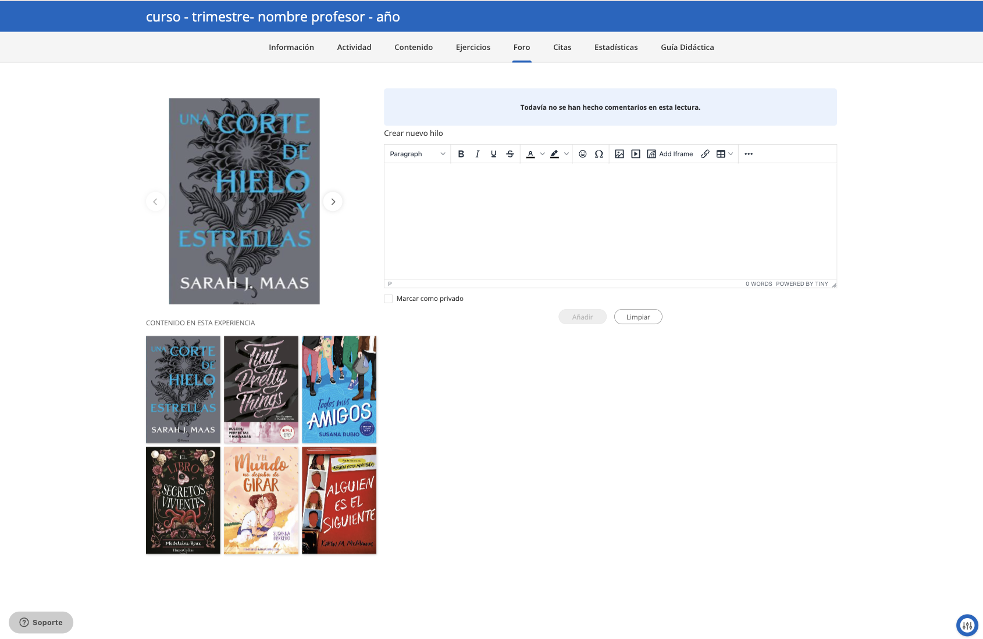Image resolution: width=983 pixels, height=639 pixels.
Task: Open special characters omega icon
Action: coord(599,154)
